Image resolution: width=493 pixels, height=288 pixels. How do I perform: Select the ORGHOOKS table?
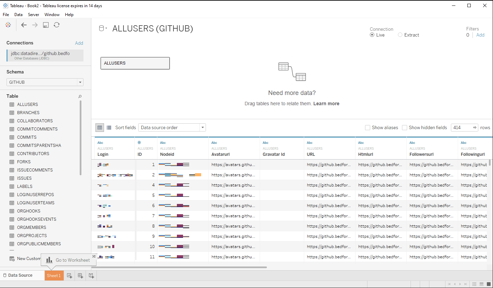tap(29, 211)
